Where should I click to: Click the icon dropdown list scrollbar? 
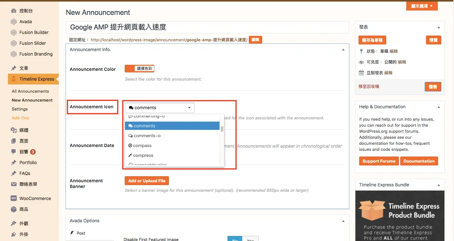[222, 129]
